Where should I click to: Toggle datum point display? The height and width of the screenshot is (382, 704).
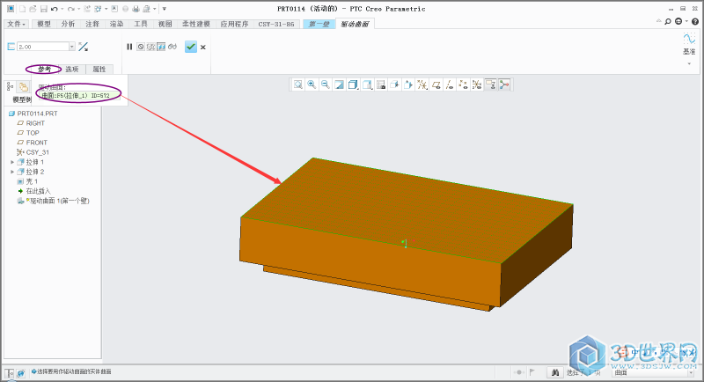pos(464,84)
